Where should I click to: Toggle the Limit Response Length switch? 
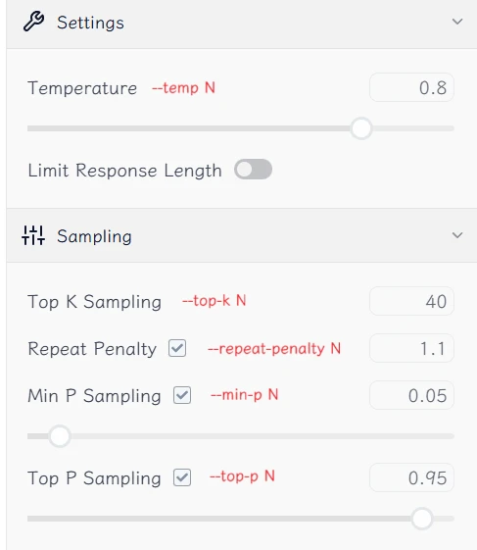[x=253, y=170]
